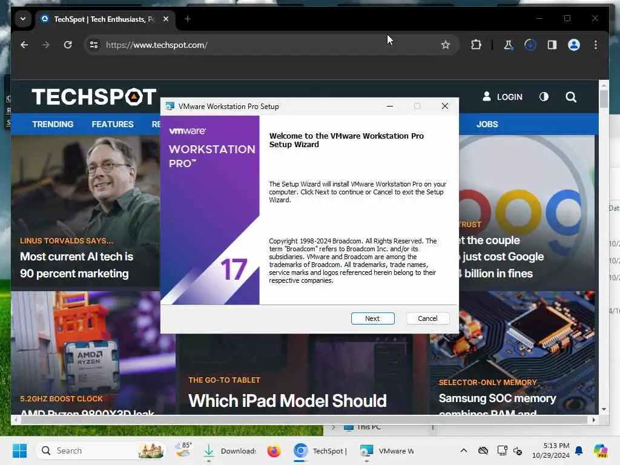Image resolution: width=620 pixels, height=465 pixels.
Task: Close the VMware Workstation Pro Setup dialog
Action: point(445,106)
